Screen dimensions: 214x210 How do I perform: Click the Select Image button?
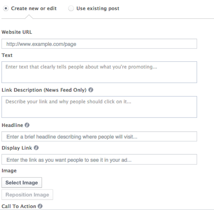(22, 182)
